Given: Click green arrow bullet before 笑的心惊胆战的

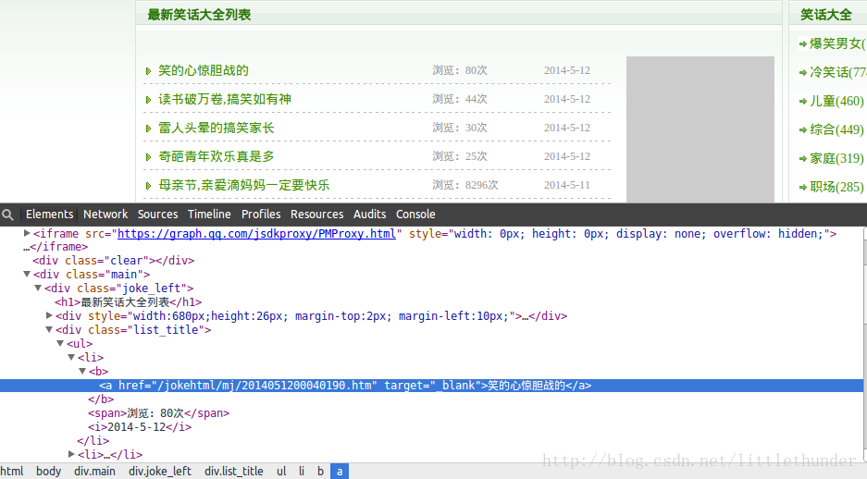Looking at the screenshot, I should click(148, 70).
